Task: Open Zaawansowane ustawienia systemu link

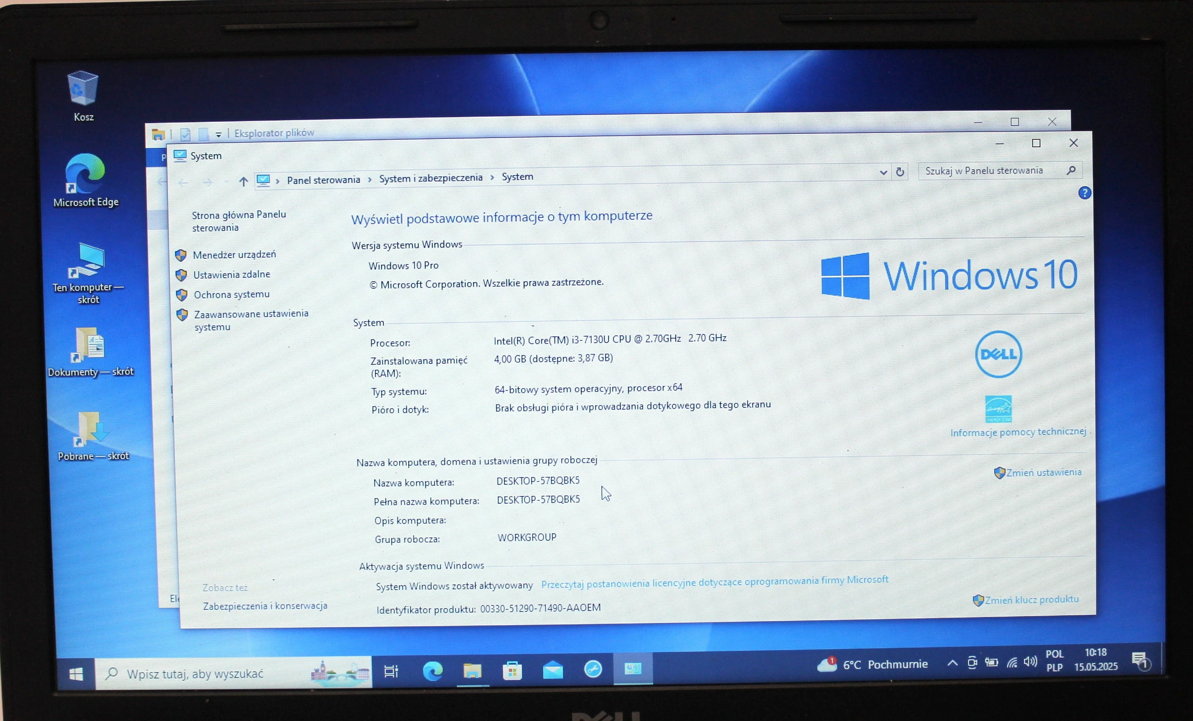Action: coord(251,320)
